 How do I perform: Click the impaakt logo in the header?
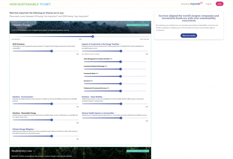click(196, 4)
